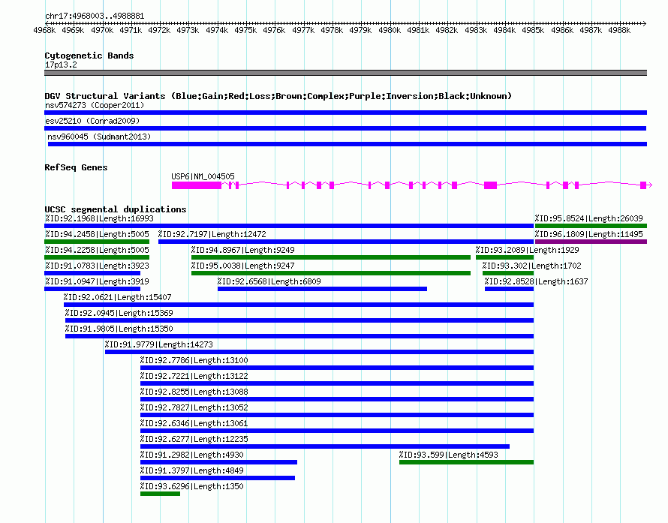Select the %ID:92.8255|Length:13088 label
This screenshot has height=523, width=668.
tap(194, 392)
